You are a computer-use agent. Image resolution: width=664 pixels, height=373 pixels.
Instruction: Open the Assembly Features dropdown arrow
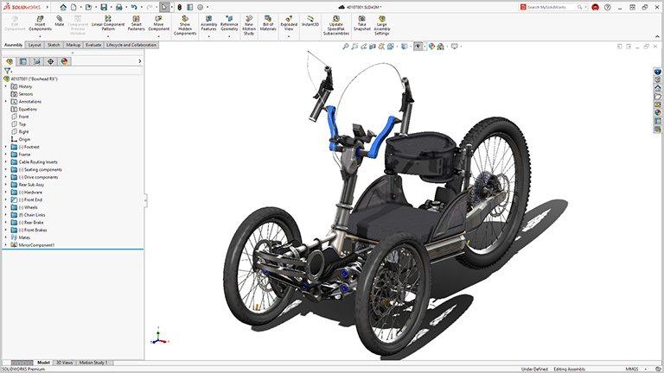[x=208, y=37]
